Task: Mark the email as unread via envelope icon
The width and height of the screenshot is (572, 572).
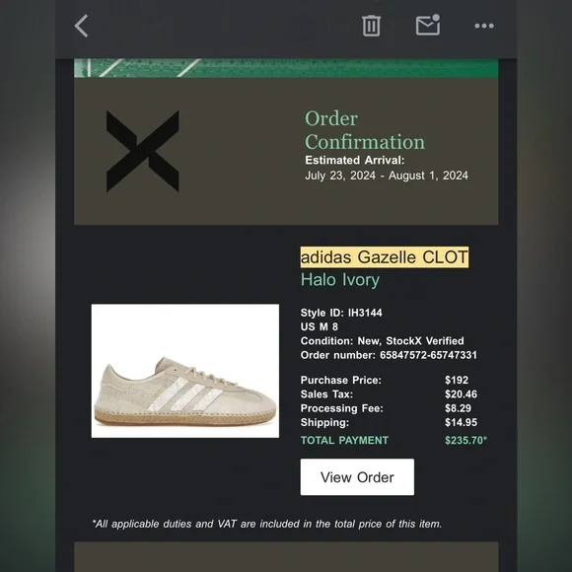Action: click(428, 25)
